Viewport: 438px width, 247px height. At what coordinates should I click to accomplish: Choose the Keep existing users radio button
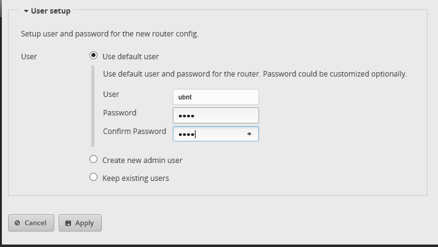pos(94,177)
